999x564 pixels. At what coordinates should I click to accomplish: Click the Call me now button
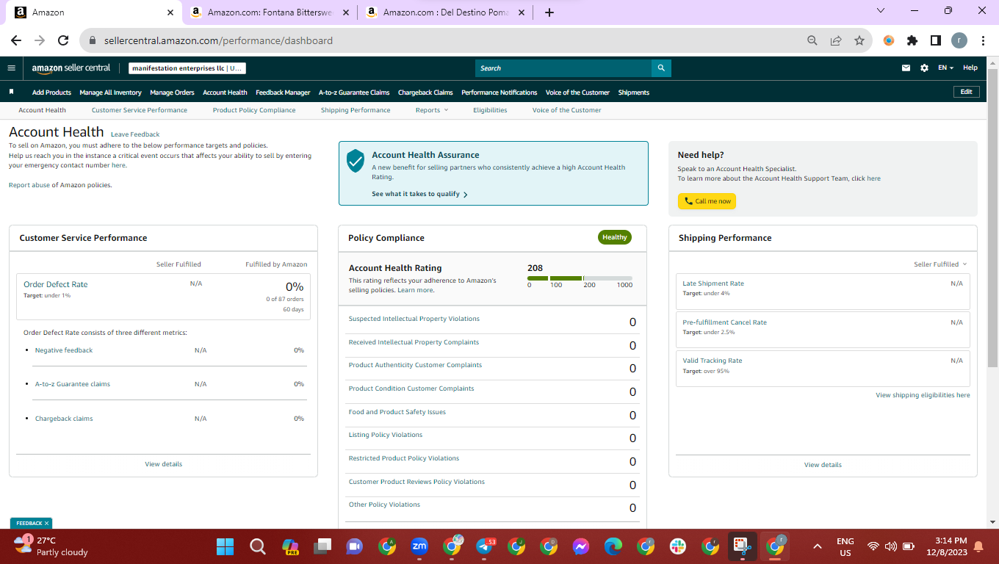pyautogui.click(x=707, y=201)
